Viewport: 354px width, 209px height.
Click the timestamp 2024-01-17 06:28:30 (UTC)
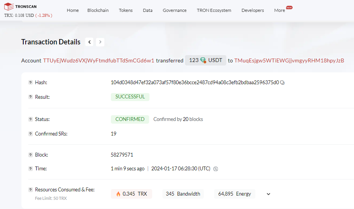click(180, 168)
